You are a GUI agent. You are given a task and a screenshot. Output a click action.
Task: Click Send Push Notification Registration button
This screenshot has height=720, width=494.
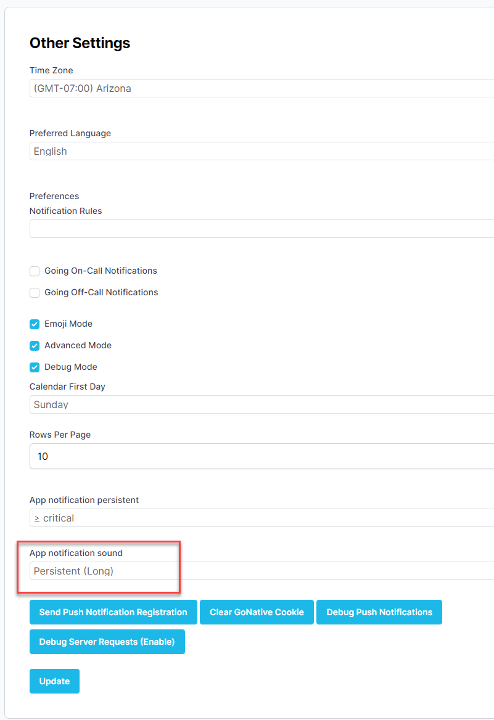(113, 612)
